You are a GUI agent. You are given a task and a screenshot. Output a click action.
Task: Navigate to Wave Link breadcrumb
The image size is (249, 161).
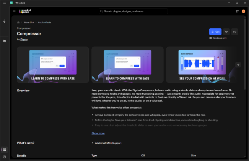(29, 22)
